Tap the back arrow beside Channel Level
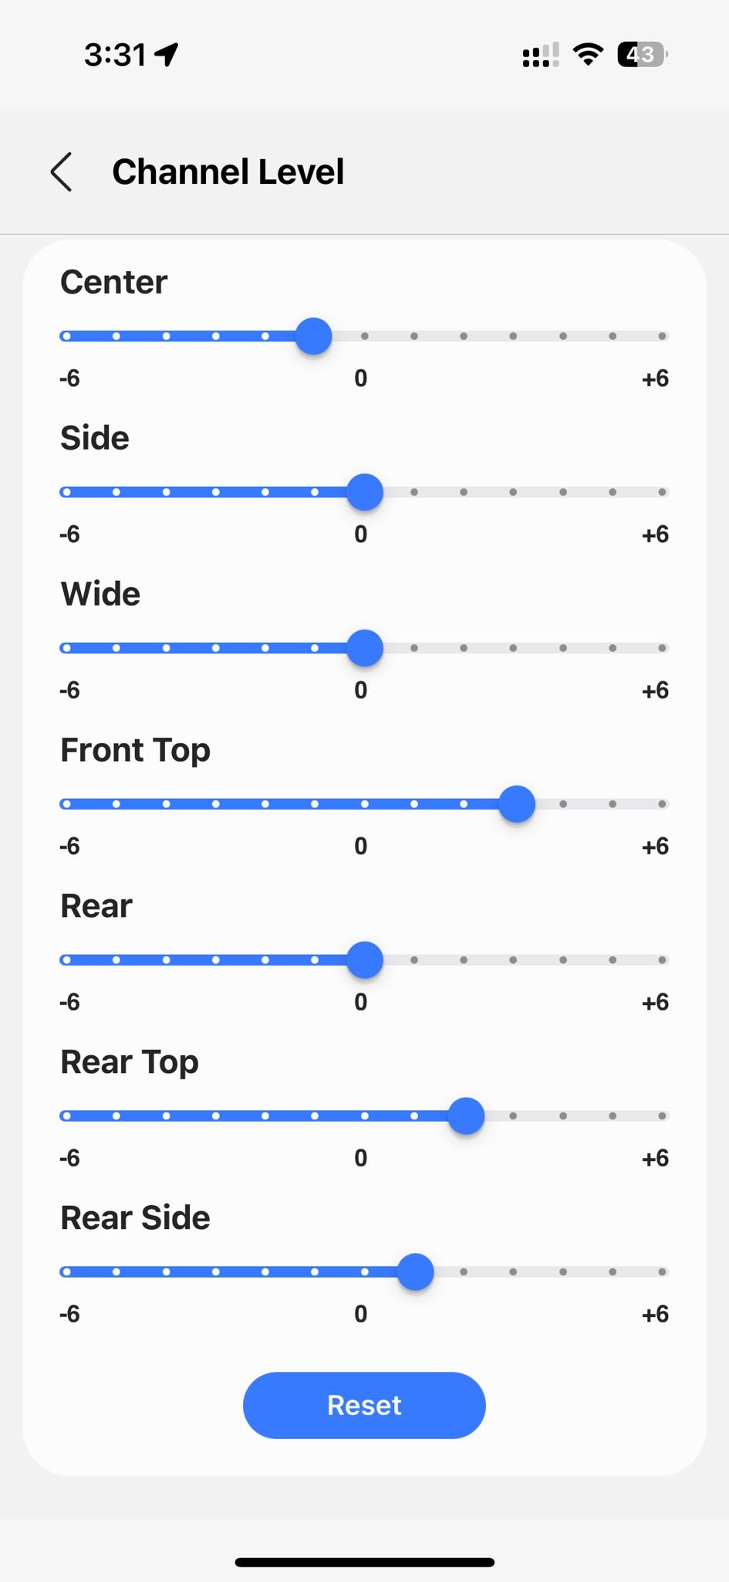729x1582 pixels. pyautogui.click(x=61, y=171)
